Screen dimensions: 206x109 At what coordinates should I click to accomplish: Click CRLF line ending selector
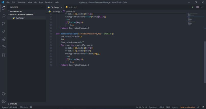click(168, 107)
